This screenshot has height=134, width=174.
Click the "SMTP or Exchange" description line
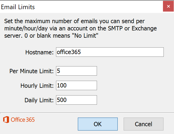[x=81, y=29]
